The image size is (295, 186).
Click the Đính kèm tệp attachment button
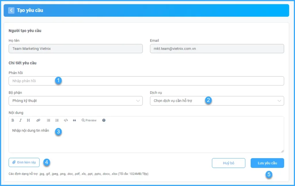(24, 162)
